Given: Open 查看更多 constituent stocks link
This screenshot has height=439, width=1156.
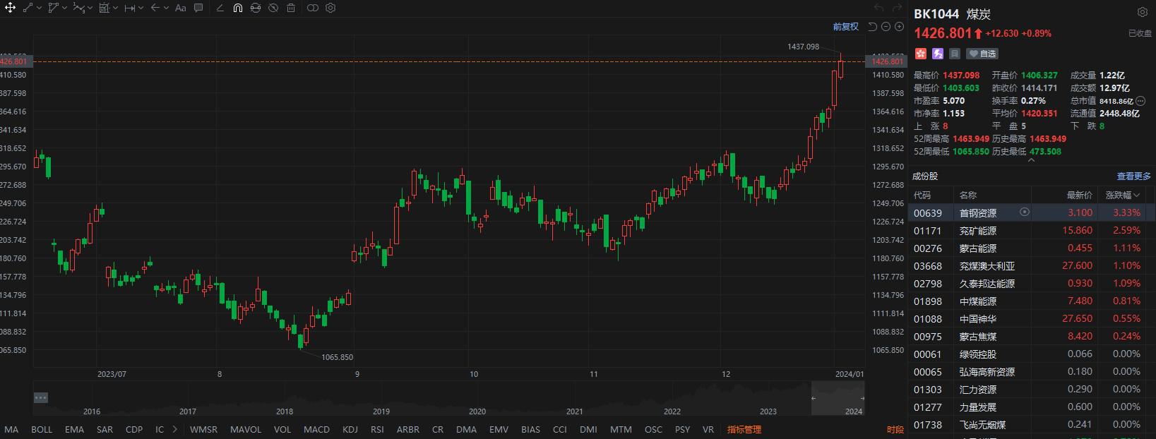Looking at the screenshot, I should [x=1133, y=176].
